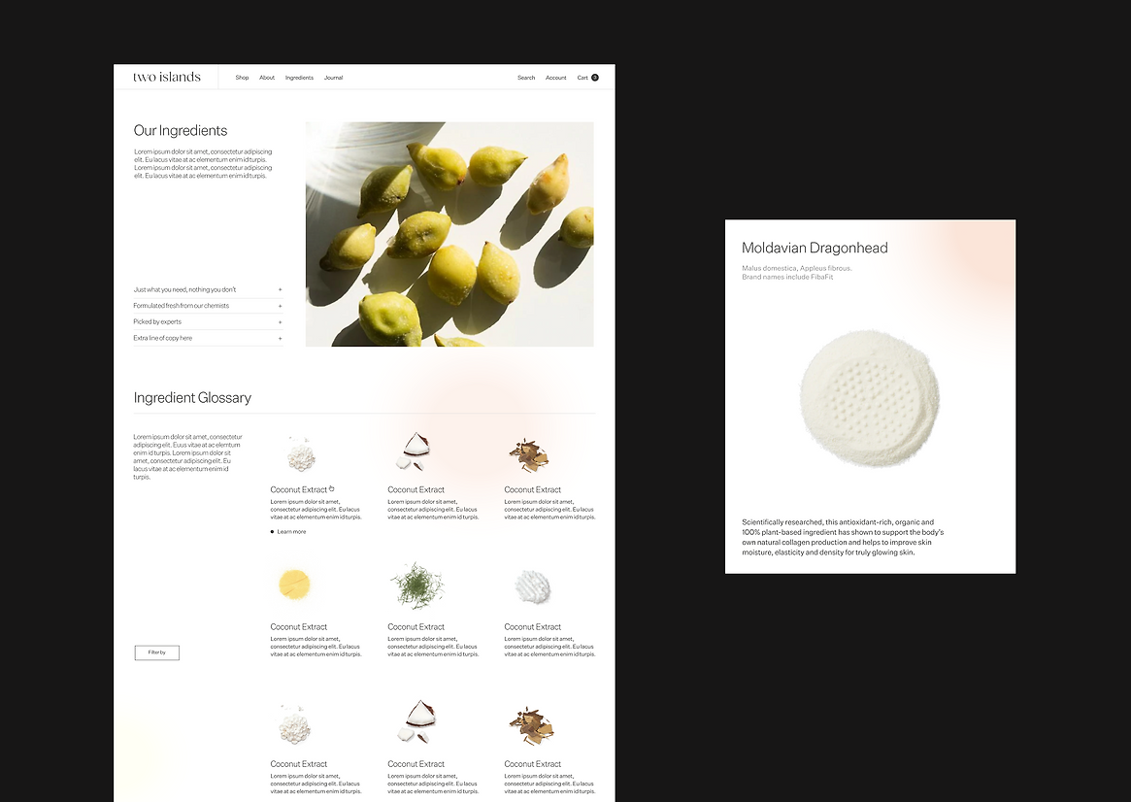Expand 'Just what you need, nothing you don't'
Viewport: 1131px width, 802px height.
pyautogui.click(x=208, y=290)
